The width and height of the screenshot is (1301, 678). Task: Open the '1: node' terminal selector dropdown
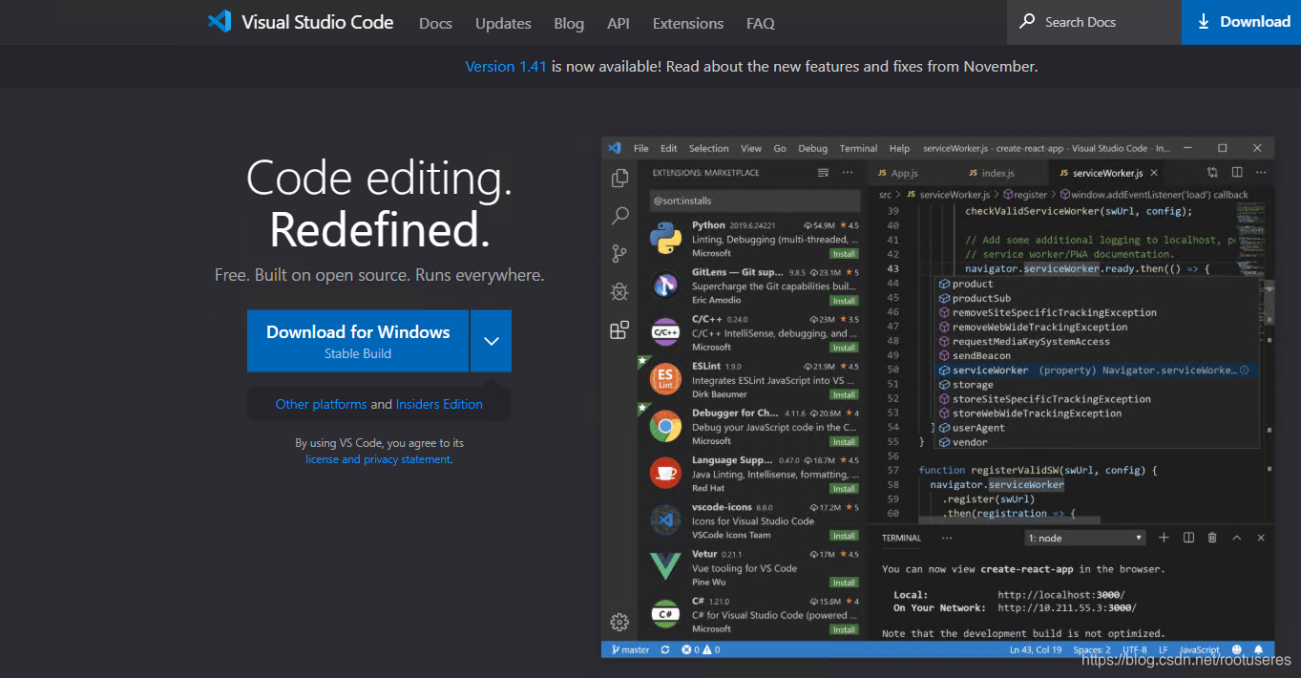click(x=1085, y=538)
